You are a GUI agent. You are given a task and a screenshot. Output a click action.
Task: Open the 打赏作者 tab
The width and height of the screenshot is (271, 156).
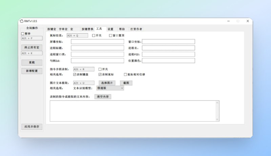point(136,29)
